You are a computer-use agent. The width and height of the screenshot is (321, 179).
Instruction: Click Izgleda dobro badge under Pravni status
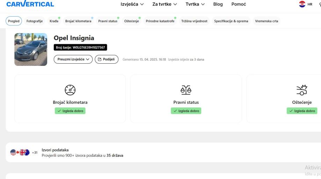tap(186, 111)
